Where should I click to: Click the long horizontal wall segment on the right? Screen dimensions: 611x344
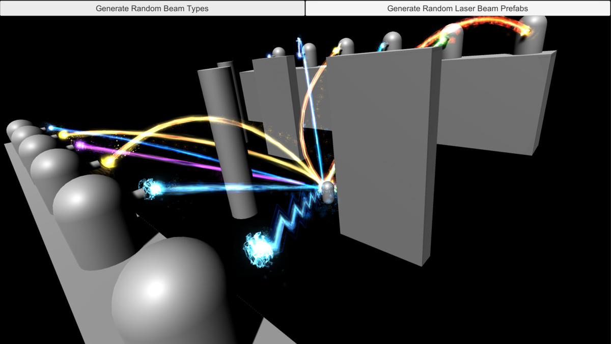pos(489,102)
